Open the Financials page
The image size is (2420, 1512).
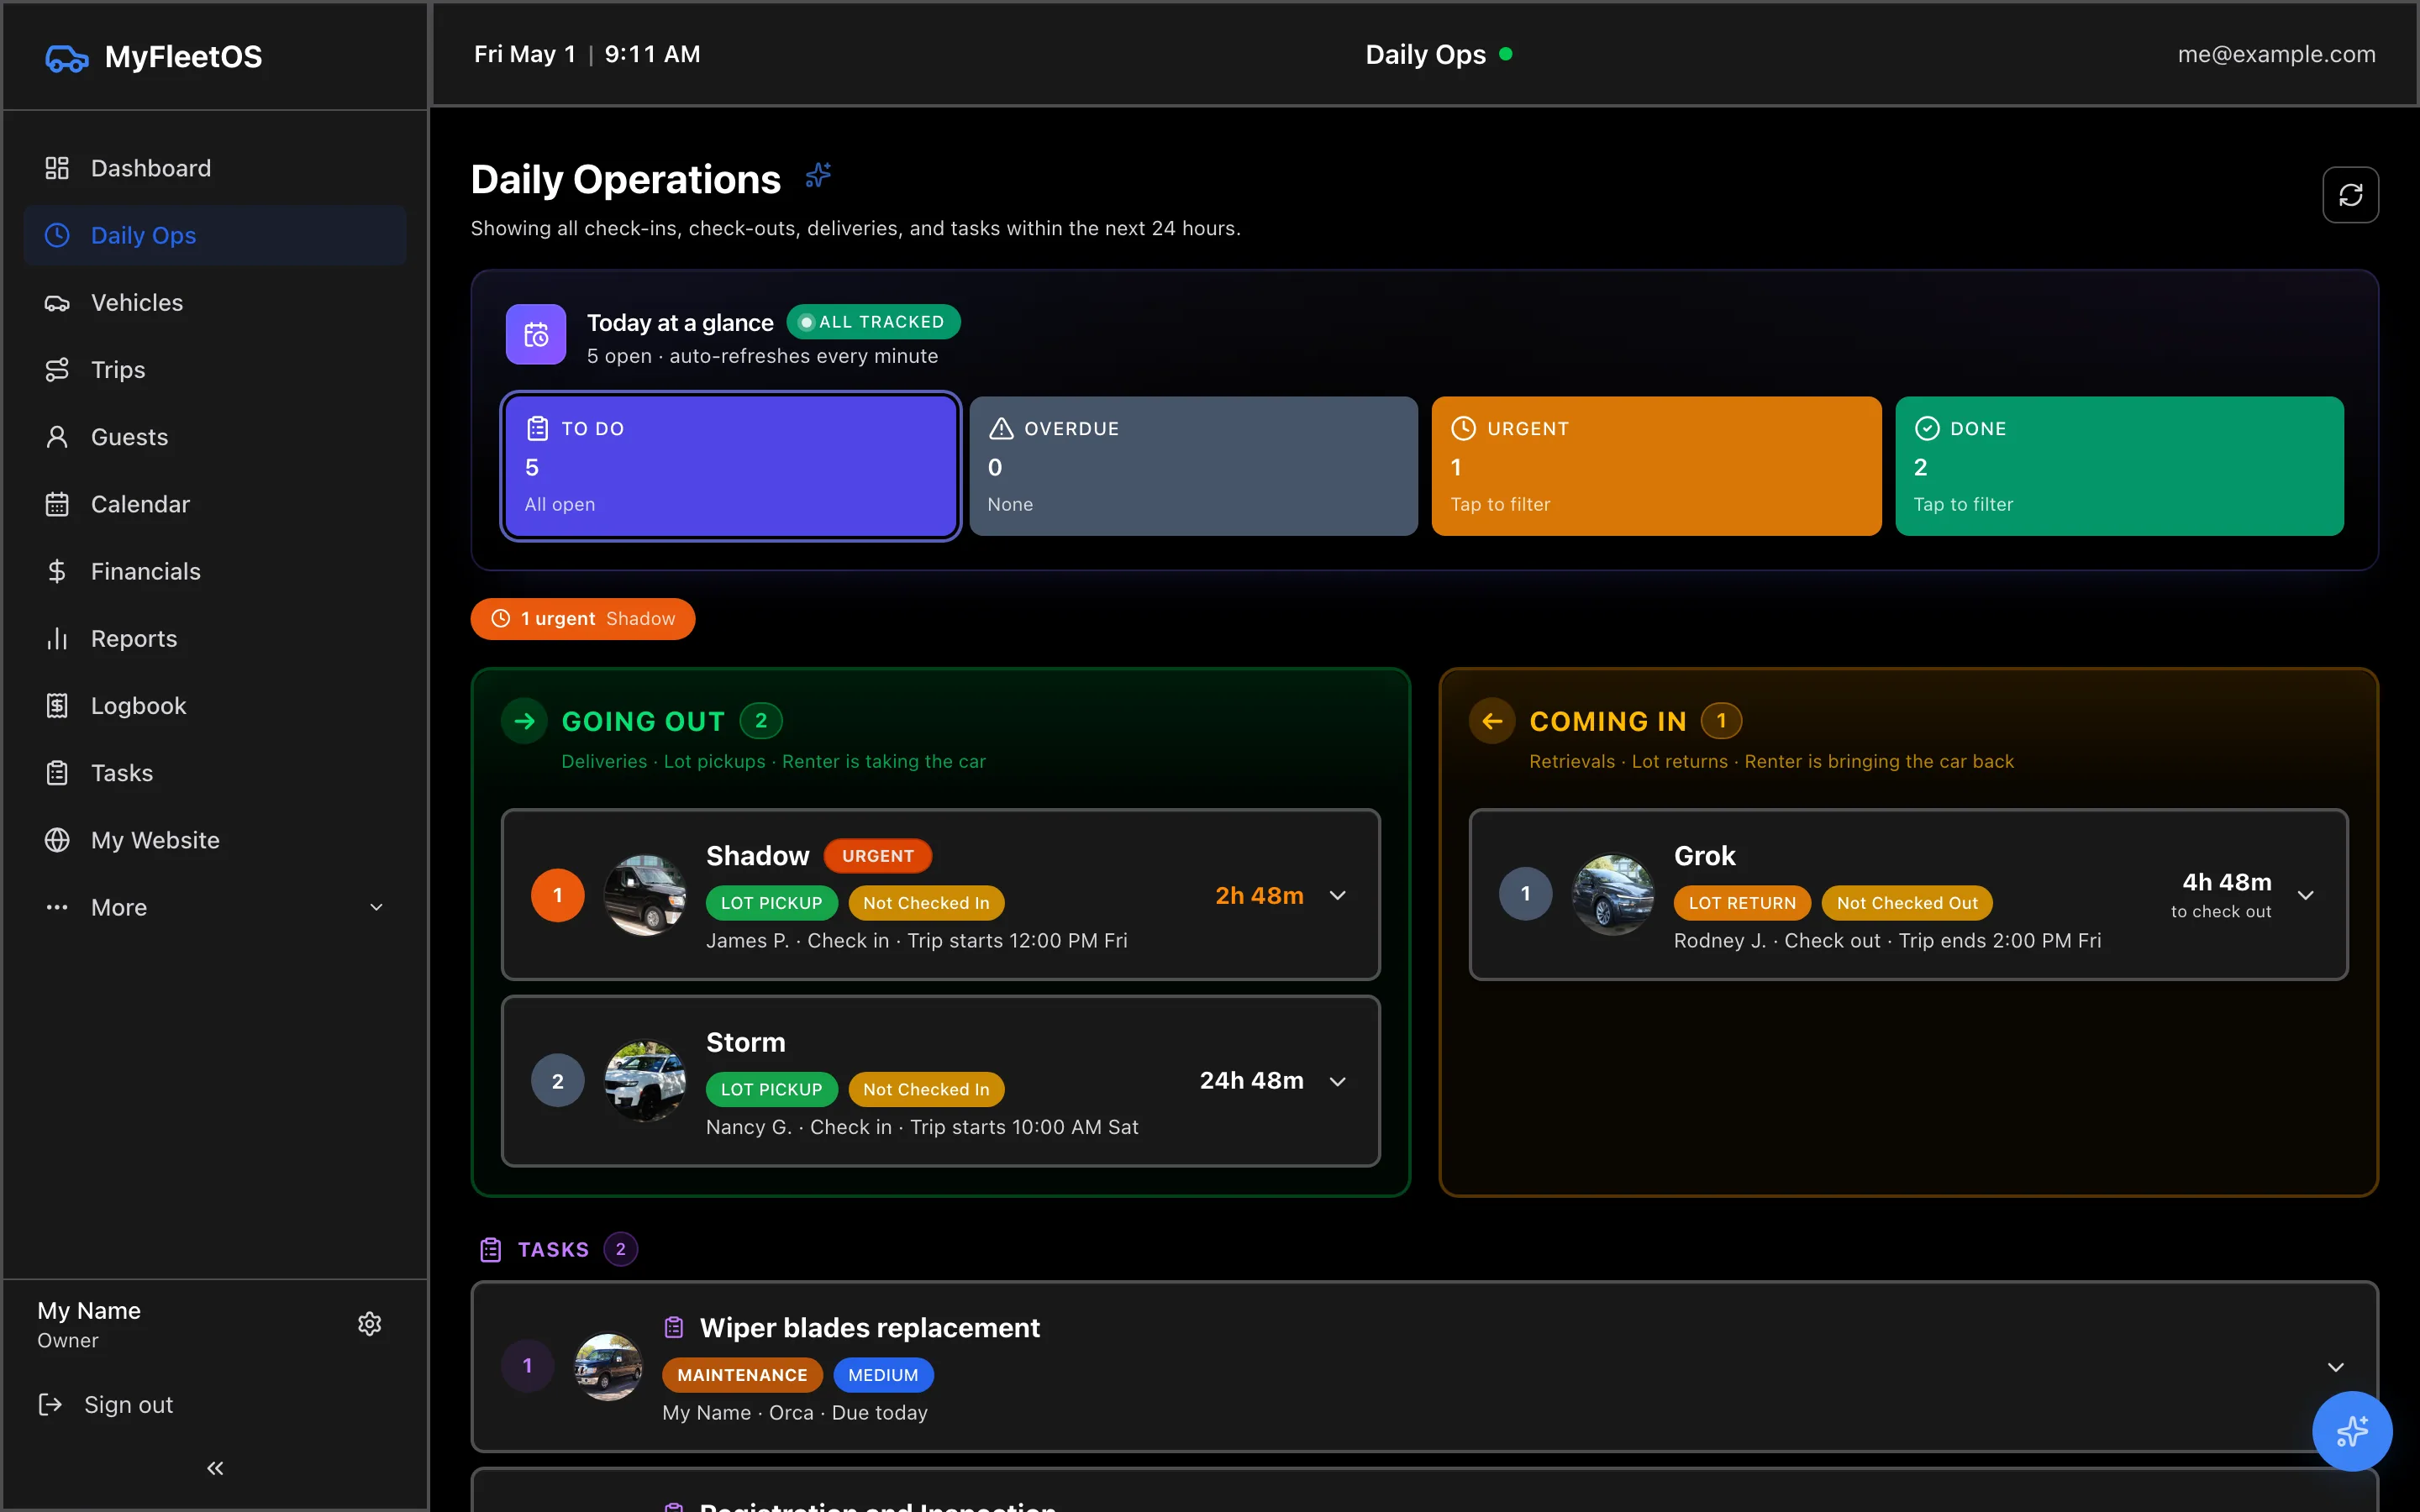tap(215, 571)
